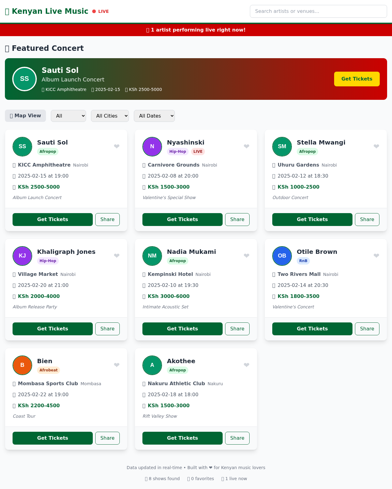Click the featured SS avatar circle

(24, 79)
